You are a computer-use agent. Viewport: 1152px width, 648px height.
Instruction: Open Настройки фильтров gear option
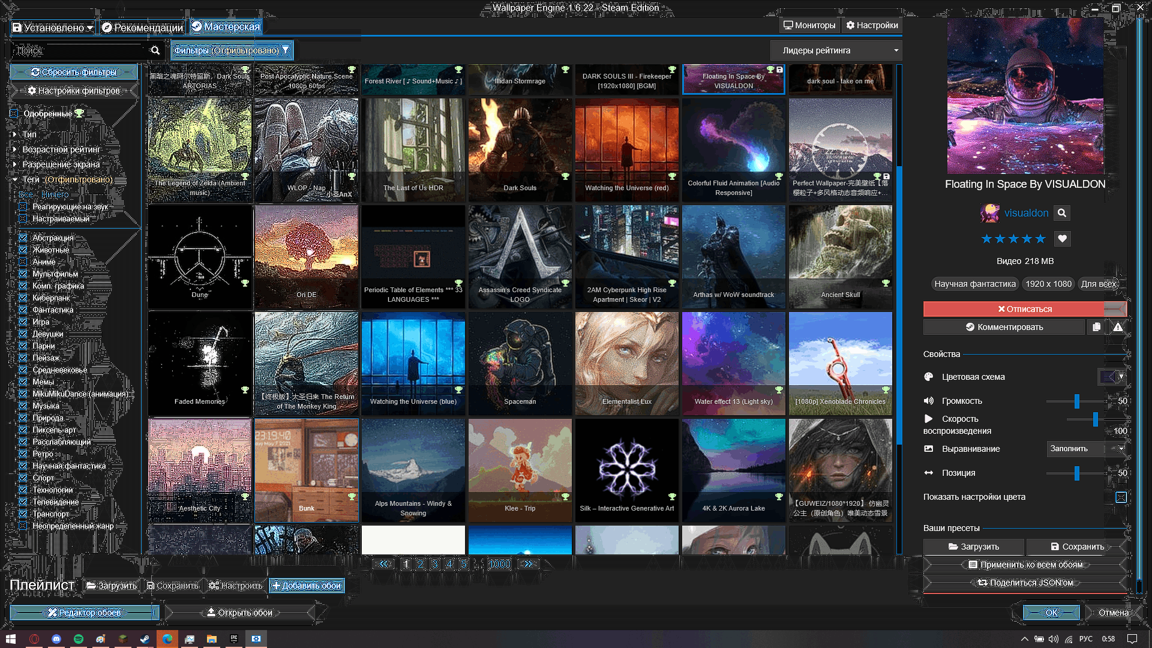[x=74, y=91]
